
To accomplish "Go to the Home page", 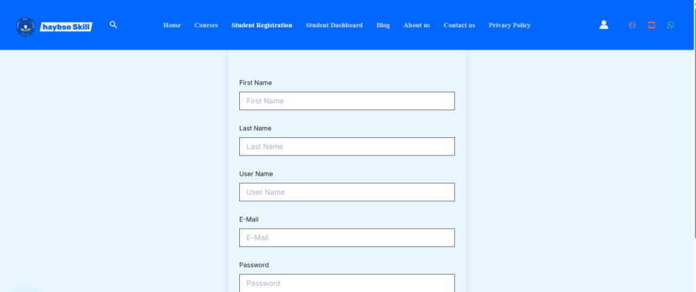I will click(172, 25).
